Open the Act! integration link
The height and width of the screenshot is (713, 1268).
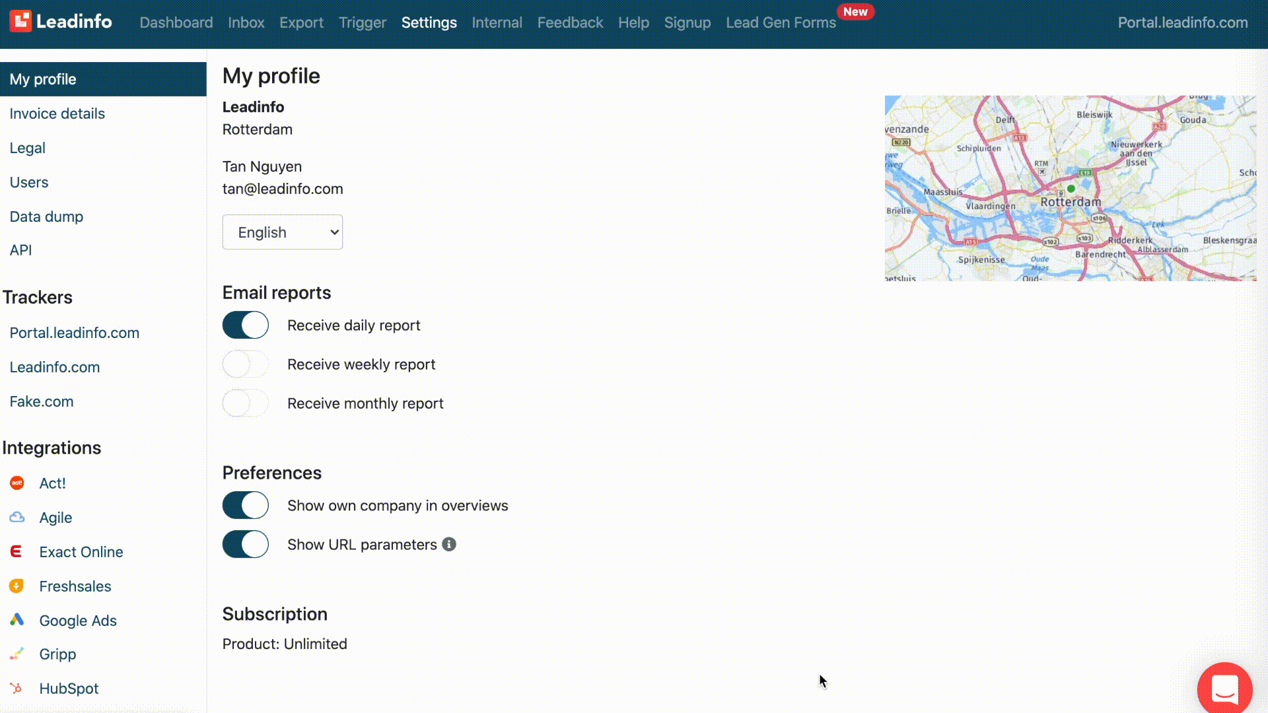[53, 483]
